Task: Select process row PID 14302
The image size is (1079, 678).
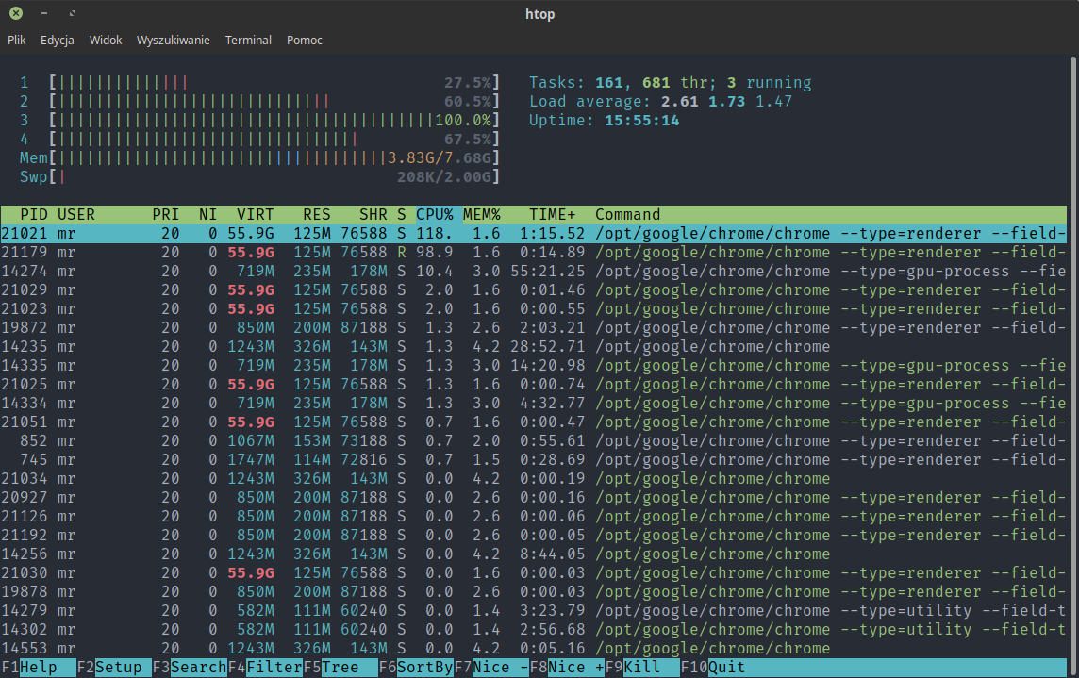Action: point(534,630)
